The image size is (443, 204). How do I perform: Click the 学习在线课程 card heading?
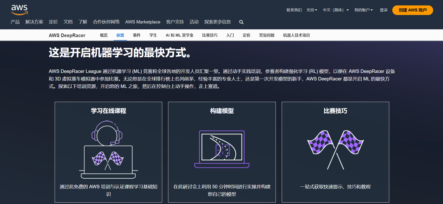pos(108,111)
